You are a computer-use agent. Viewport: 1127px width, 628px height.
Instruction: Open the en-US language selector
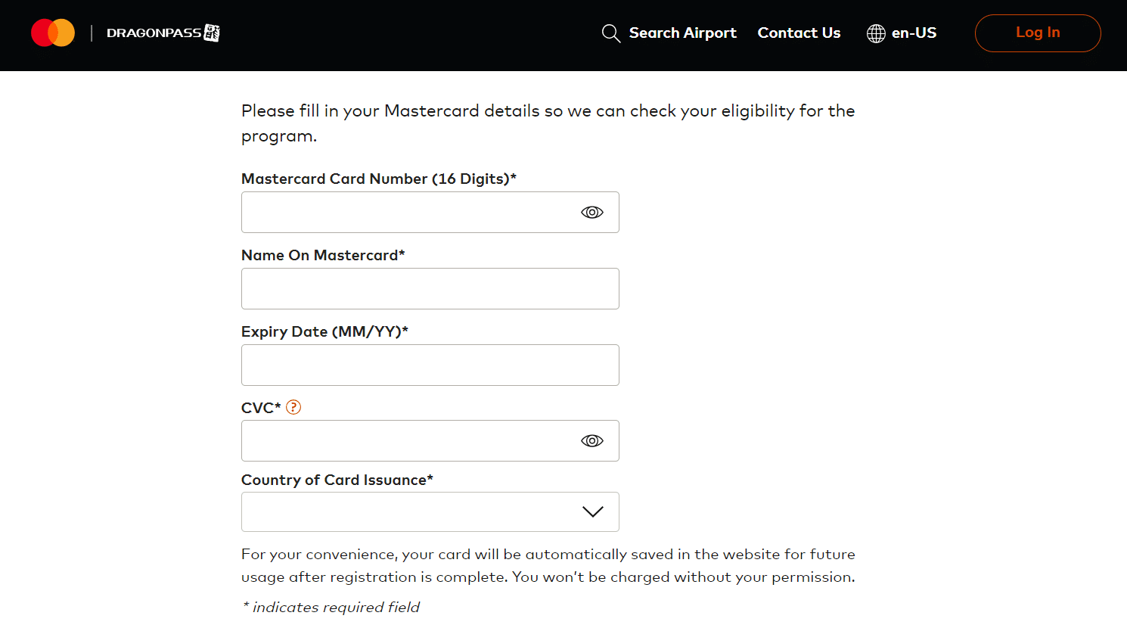coord(914,33)
